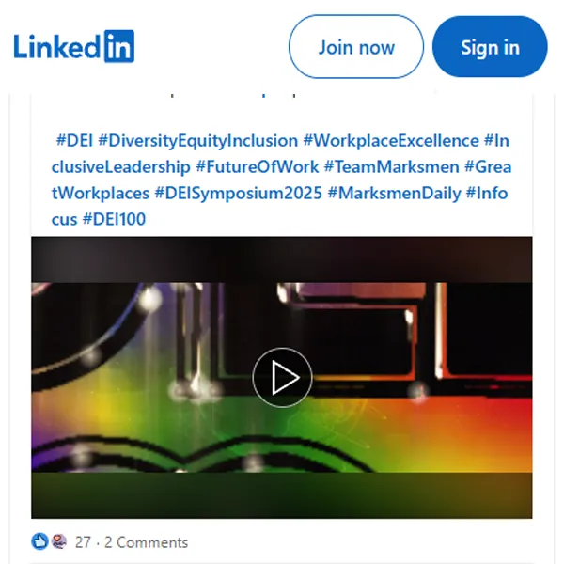Click the Join now button
This screenshot has width=564, height=564.
tap(355, 47)
